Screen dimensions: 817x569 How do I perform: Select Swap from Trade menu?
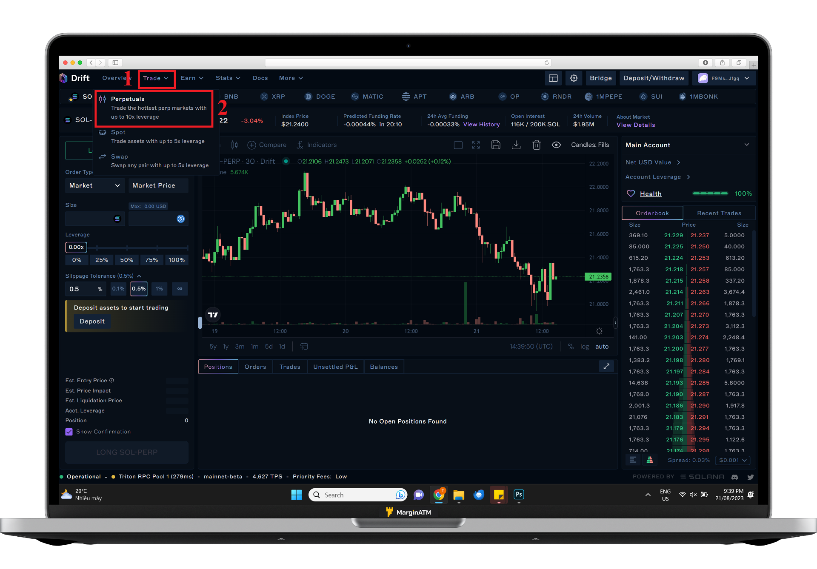154,161
